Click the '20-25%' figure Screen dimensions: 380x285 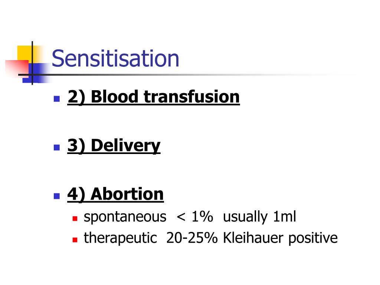click(x=192, y=238)
